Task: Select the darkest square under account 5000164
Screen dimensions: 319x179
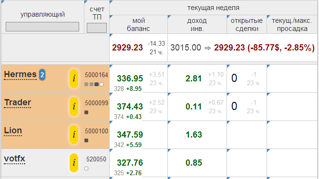Action: [96, 84]
